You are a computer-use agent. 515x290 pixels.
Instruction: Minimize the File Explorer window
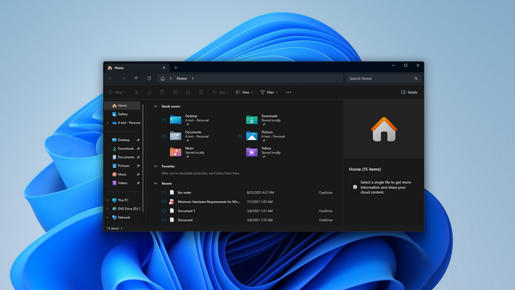point(393,65)
